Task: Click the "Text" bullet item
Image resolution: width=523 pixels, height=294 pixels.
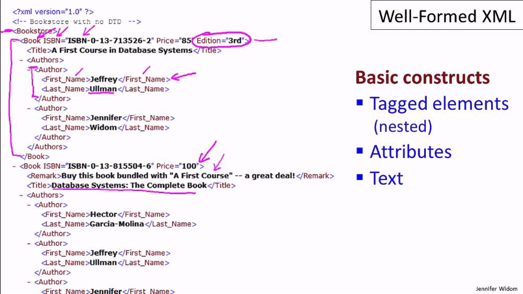Action: tap(386, 178)
